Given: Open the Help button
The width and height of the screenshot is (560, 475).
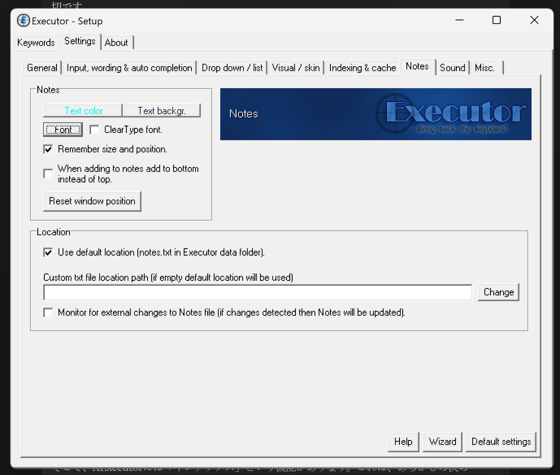Looking at the screenshot, I should click(403, 441).
